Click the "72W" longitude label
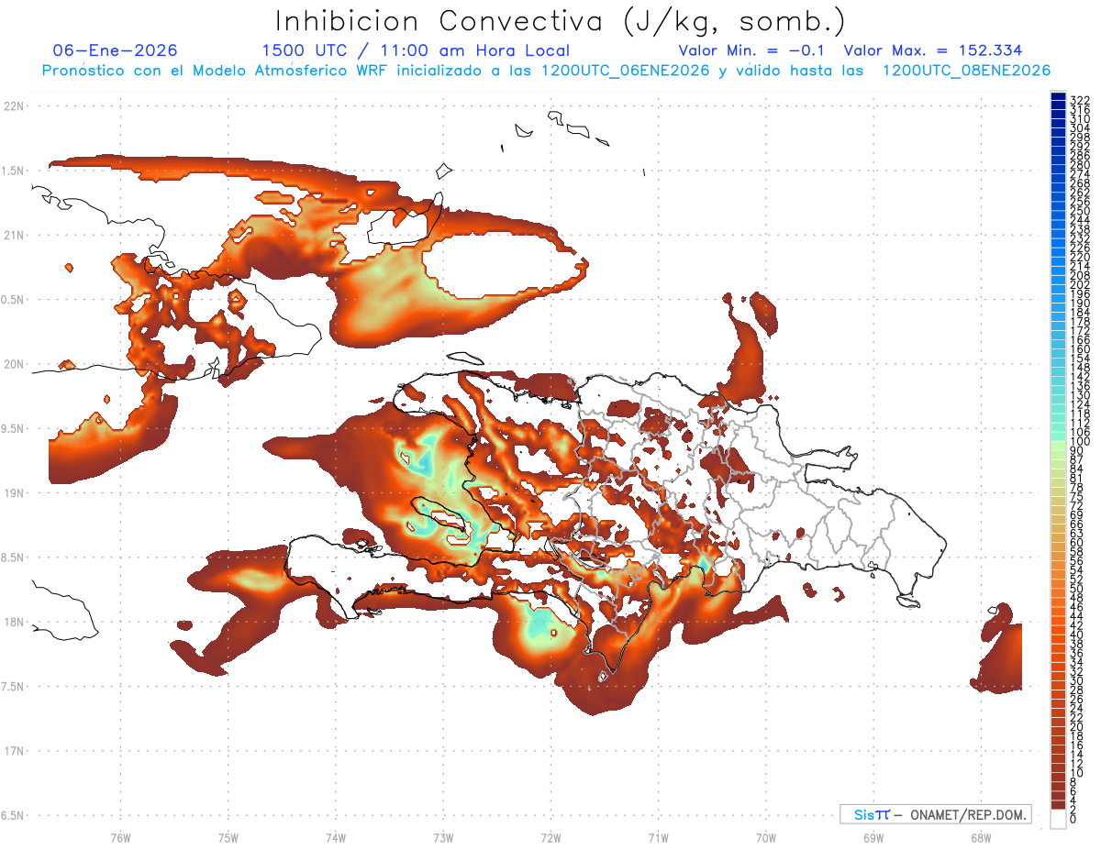This screenshot has height=850, width=1101. [550, 837]
